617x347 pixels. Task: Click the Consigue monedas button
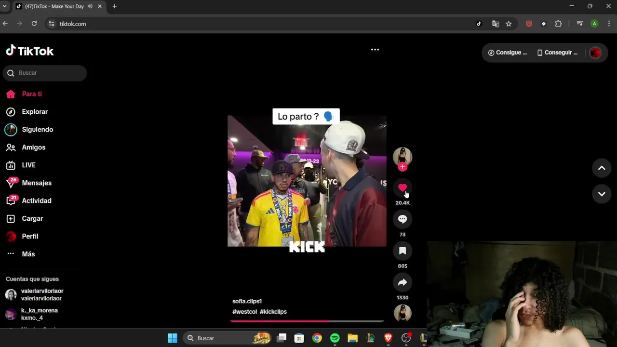(x=508, y=53)
